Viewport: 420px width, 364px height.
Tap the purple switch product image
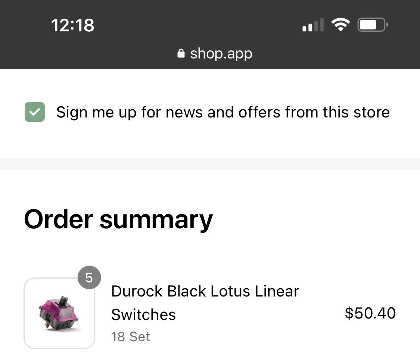tap(58, 314)
